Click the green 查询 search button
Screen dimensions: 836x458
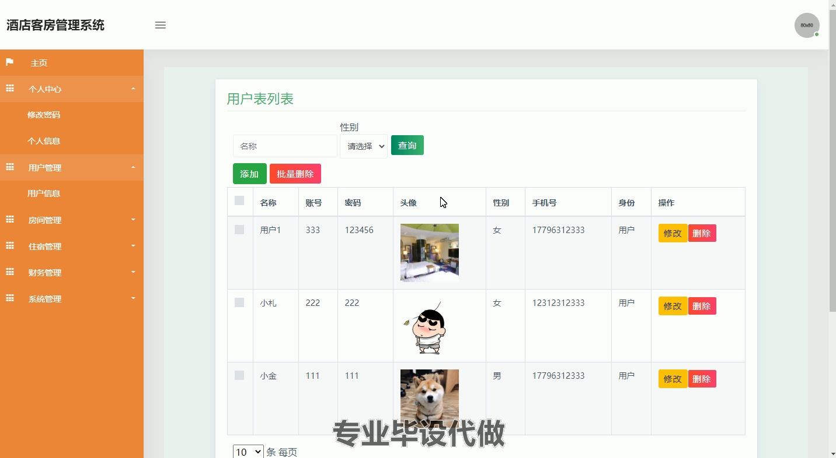407,145
